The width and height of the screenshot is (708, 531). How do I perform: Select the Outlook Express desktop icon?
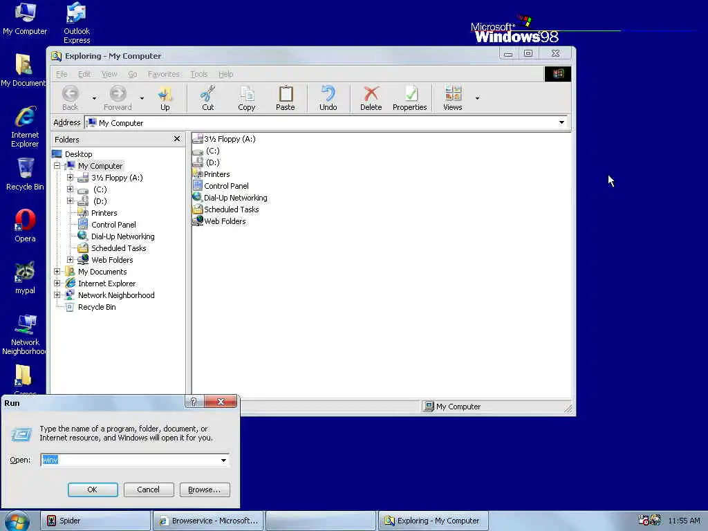[77, 24]
